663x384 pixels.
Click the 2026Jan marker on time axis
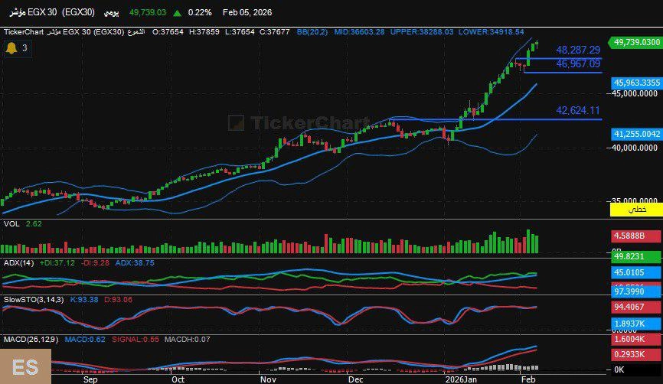click(460, 379)
